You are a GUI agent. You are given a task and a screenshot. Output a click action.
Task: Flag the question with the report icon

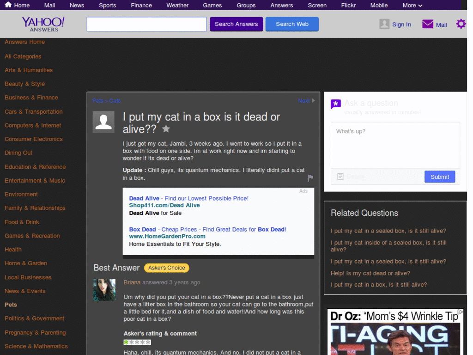click(x=310, y=178)
